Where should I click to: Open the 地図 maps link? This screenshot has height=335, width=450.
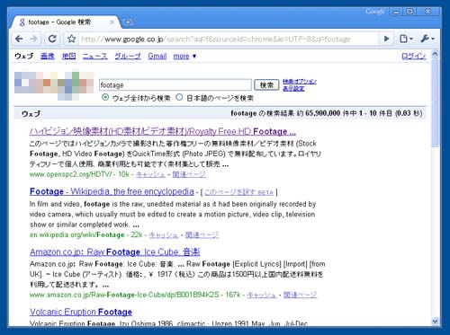pyautogui.click(x=68, y=57)
